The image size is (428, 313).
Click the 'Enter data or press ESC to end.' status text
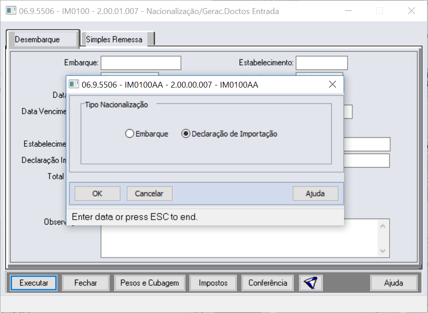(x=135, y=217)
